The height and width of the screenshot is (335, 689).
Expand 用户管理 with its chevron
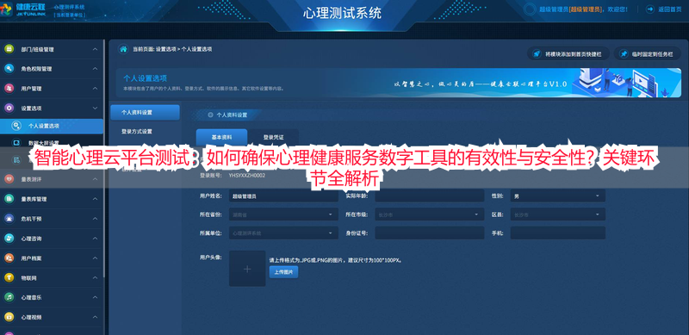pos(95,89)
